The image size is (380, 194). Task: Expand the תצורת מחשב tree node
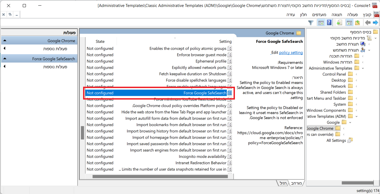point(369,44)
